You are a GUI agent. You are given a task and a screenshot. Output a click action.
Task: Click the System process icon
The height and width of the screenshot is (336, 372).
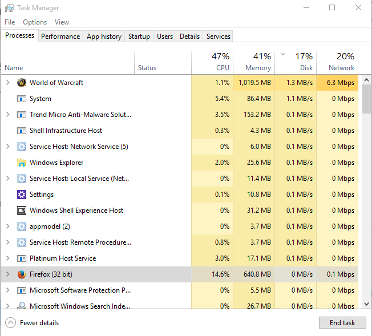pos(22,99)
